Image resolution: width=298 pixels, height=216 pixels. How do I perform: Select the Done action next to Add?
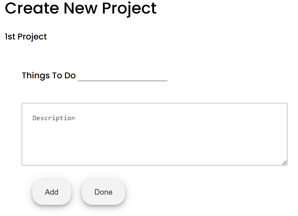[103, 192]
